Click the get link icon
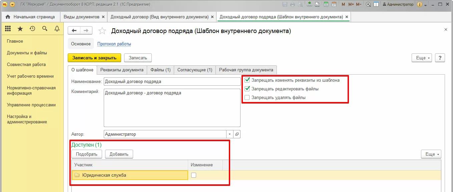This screenshot has height=192, width=453. [x=310, y=4]
